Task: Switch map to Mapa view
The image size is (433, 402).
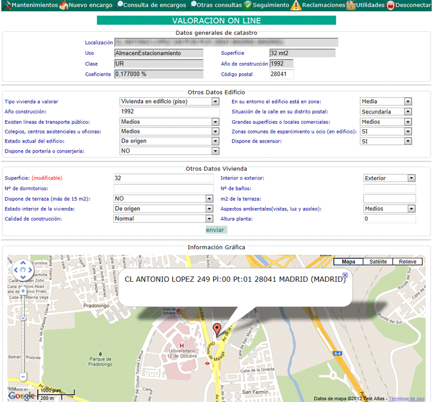Action: click(x=348, y=261)
